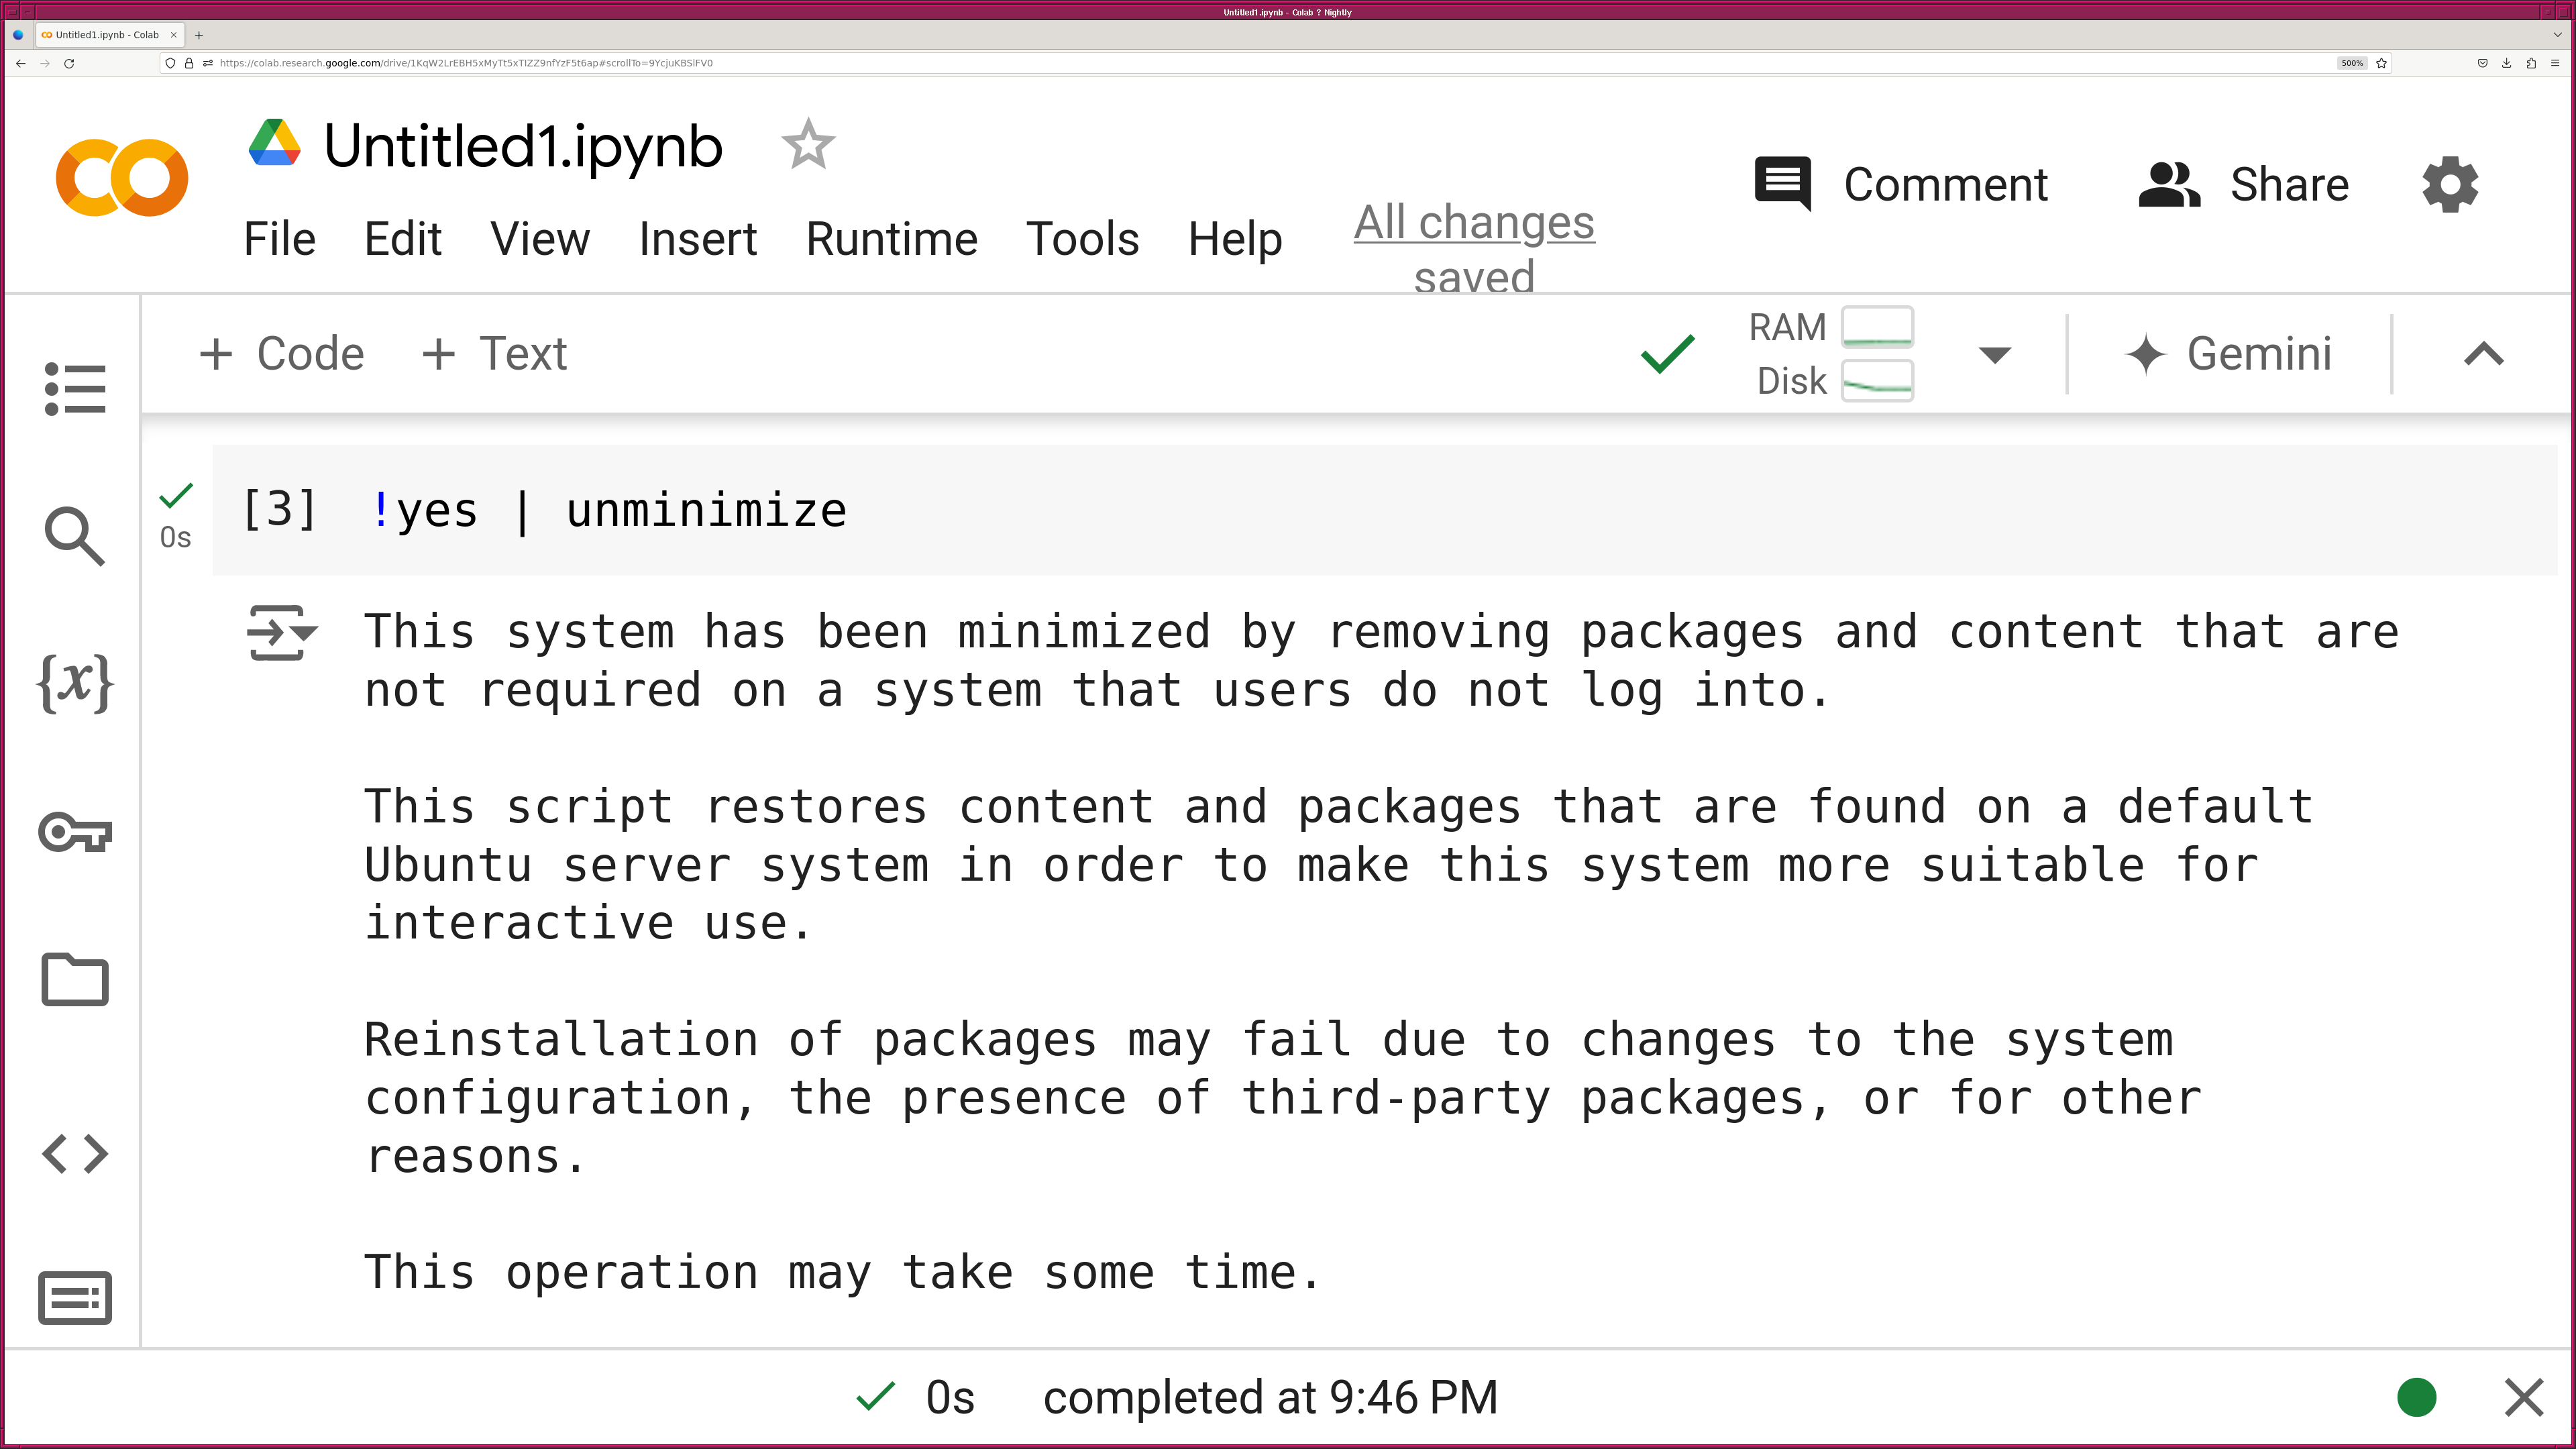2576x1449 pixels.
Task: Star the Untitled1.ipynb notebook
Action: tap(807, 145)
